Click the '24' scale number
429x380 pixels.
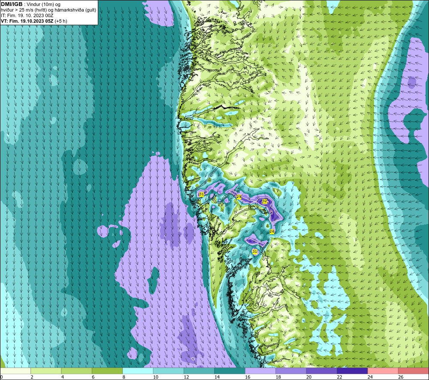click(370, 377)
